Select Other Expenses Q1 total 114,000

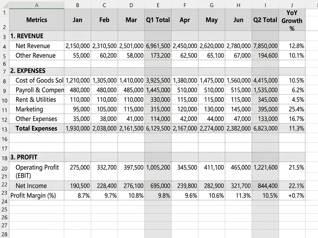click(158, 119)
